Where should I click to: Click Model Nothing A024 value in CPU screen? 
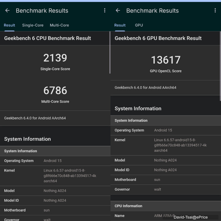click(55, 191)
